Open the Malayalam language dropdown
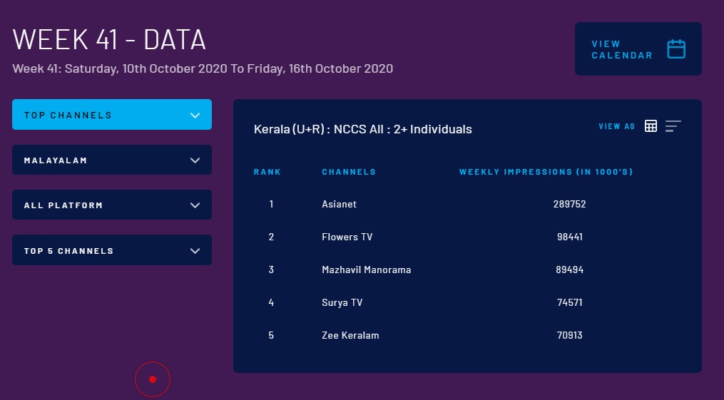Image resolution: width=724 pixels, height=400 pixels. [x=112, y=160]
